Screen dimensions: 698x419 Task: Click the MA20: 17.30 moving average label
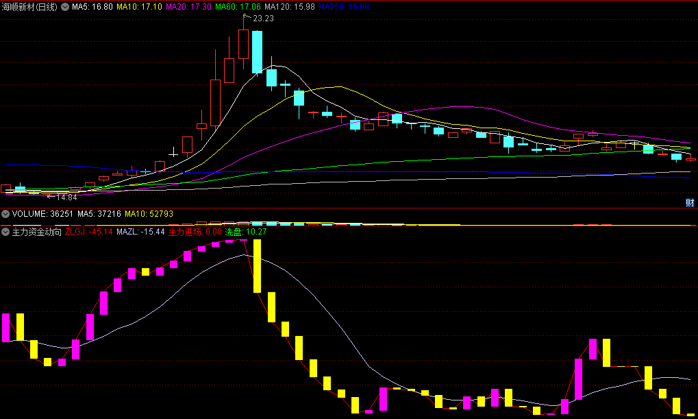tap(189, 7)
